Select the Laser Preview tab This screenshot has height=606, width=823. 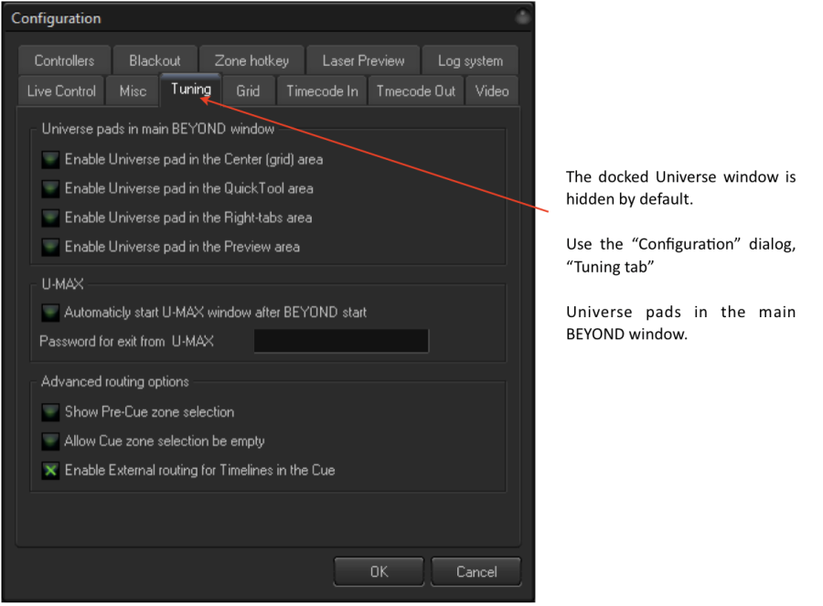(363, 60)
